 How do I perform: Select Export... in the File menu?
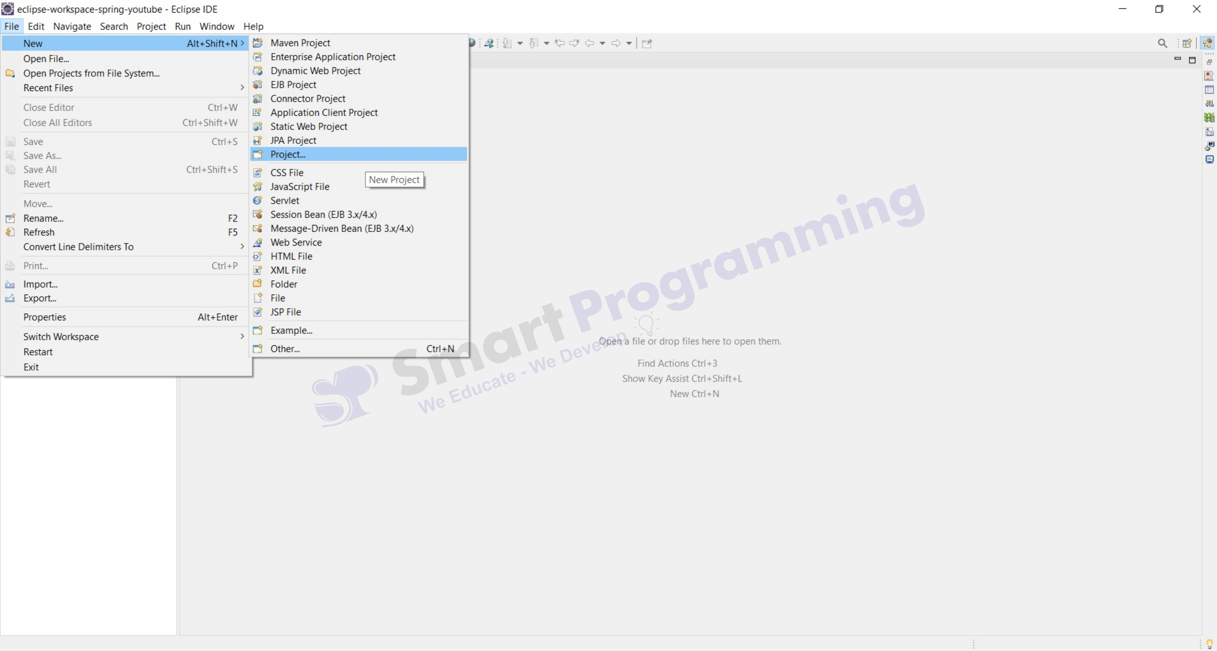(125, 298)
